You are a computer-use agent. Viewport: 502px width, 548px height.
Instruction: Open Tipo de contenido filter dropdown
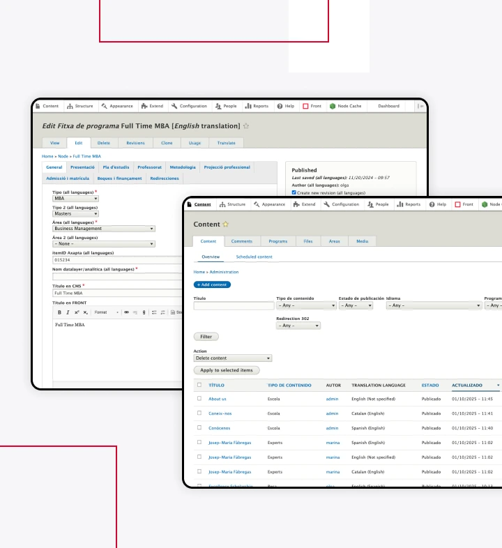[307, 305]
